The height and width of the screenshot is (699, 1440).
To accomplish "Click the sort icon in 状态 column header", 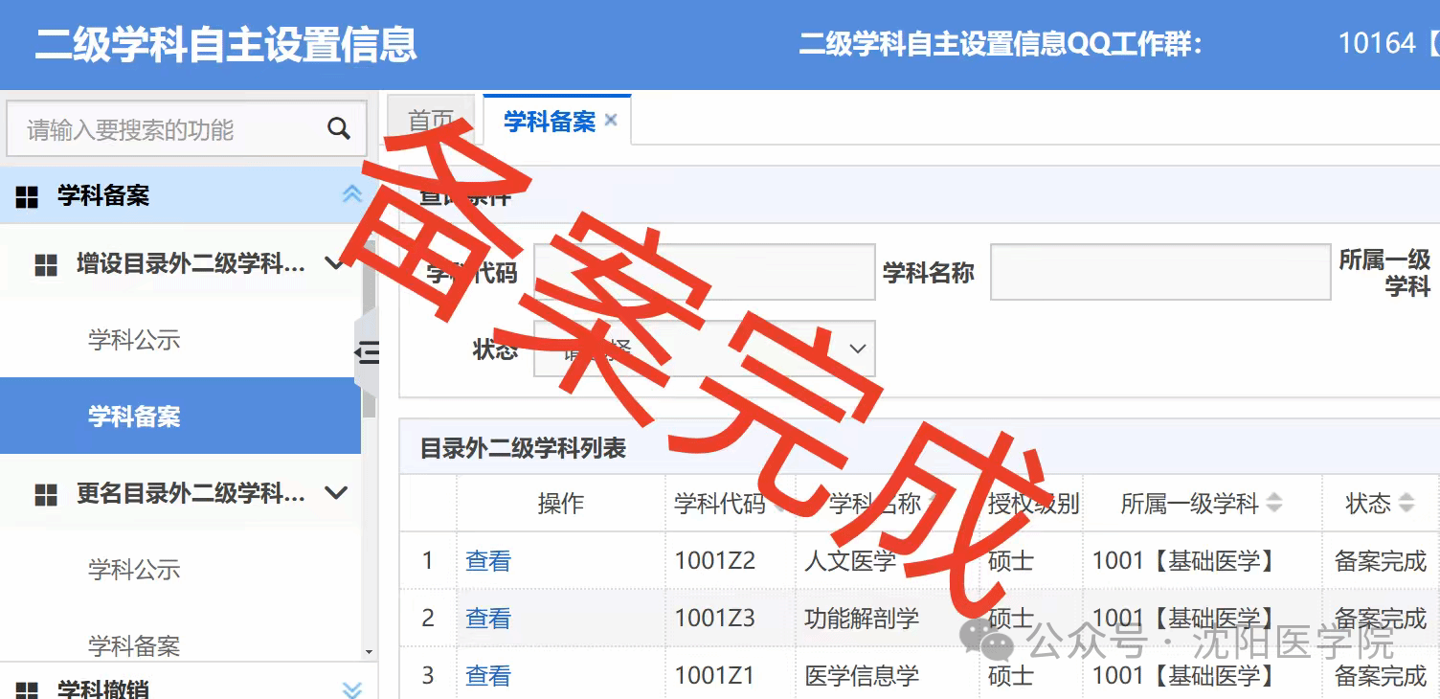I will pos(1406,503).
